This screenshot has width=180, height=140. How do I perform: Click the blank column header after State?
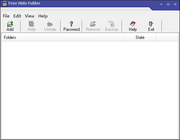tap(167, 37)
